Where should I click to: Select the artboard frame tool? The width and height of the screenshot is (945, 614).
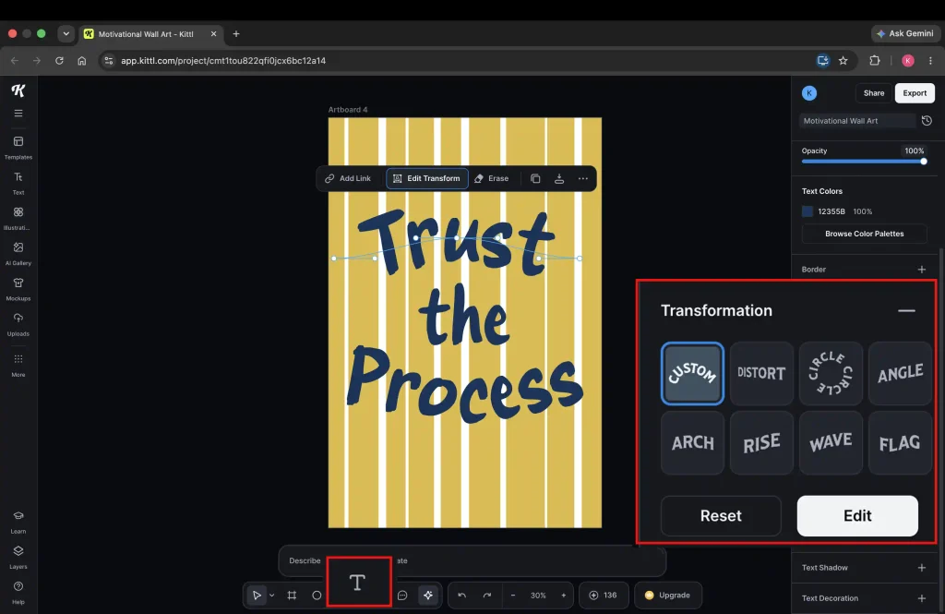(x=292, y=596)
